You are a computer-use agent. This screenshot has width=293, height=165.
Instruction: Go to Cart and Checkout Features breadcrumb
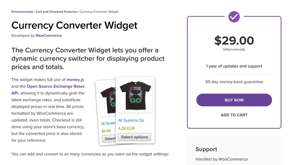pos(56,12)
